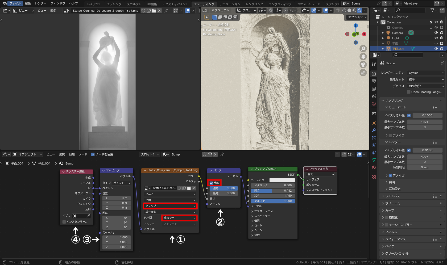Click the 最大サンプル数 value field
The width and height of the screenshot is (447, 265).
(x=425, y=122)
